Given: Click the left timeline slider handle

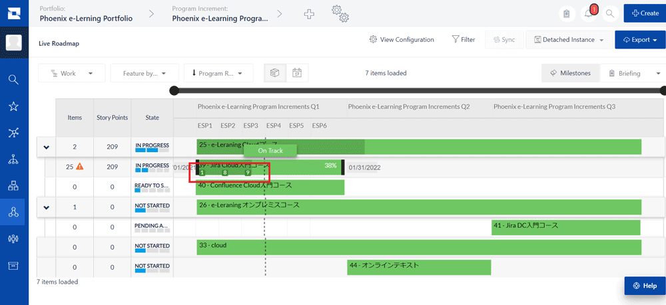Looking at the screenshot, I should click(x=174, y=90).
